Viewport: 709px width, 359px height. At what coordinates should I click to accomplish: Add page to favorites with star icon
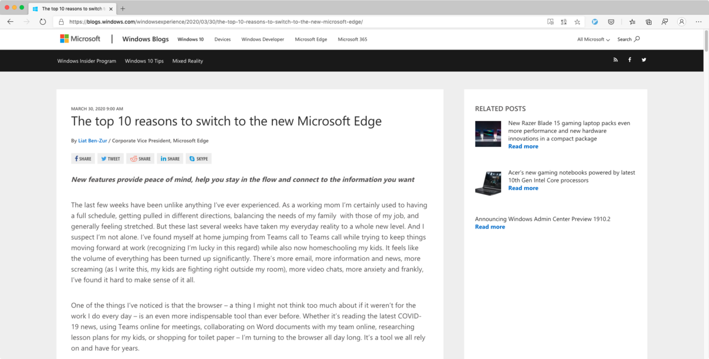[577, 22]
